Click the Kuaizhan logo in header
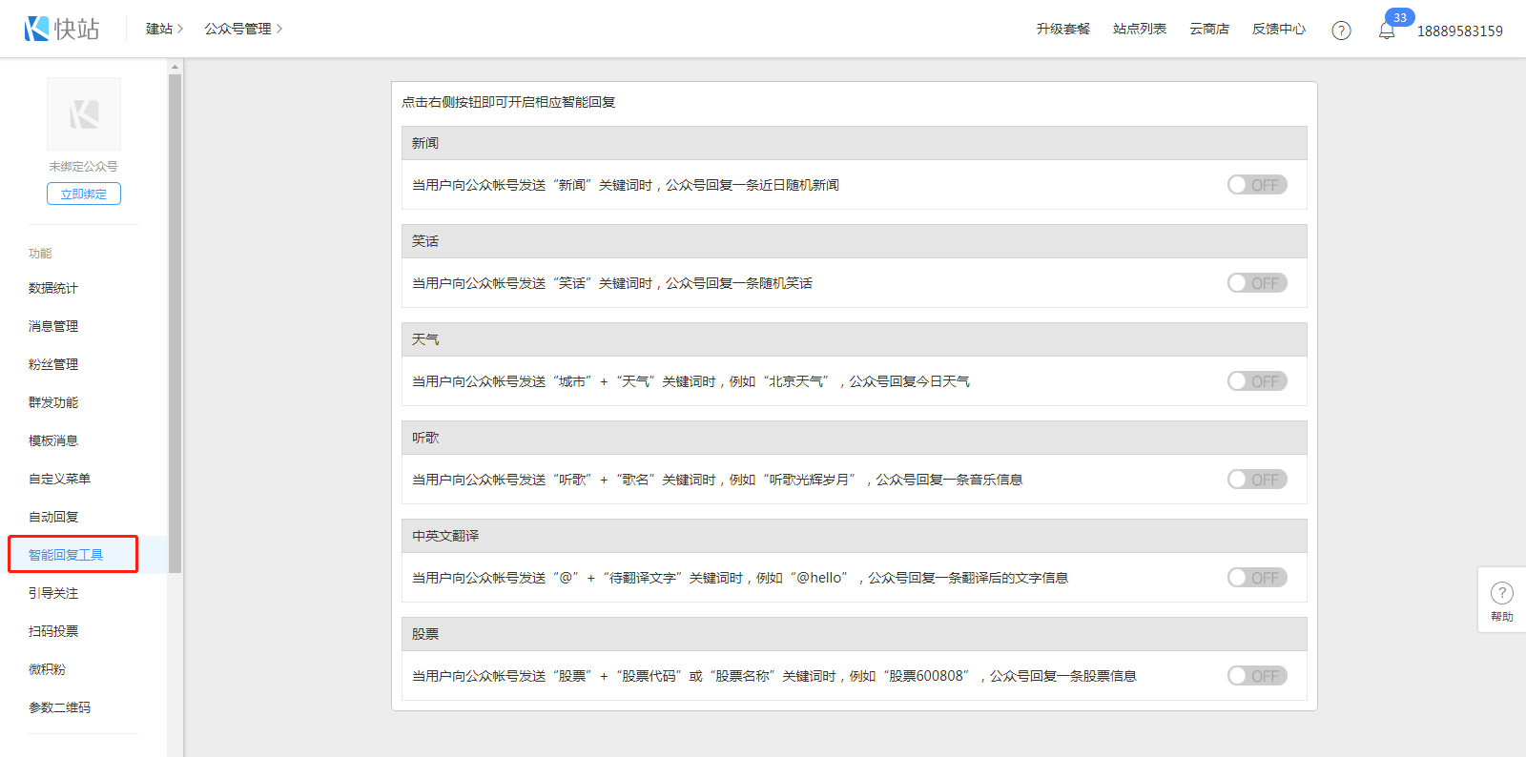Viewport: 1526px width, 757px height. (x=62, y=29)
